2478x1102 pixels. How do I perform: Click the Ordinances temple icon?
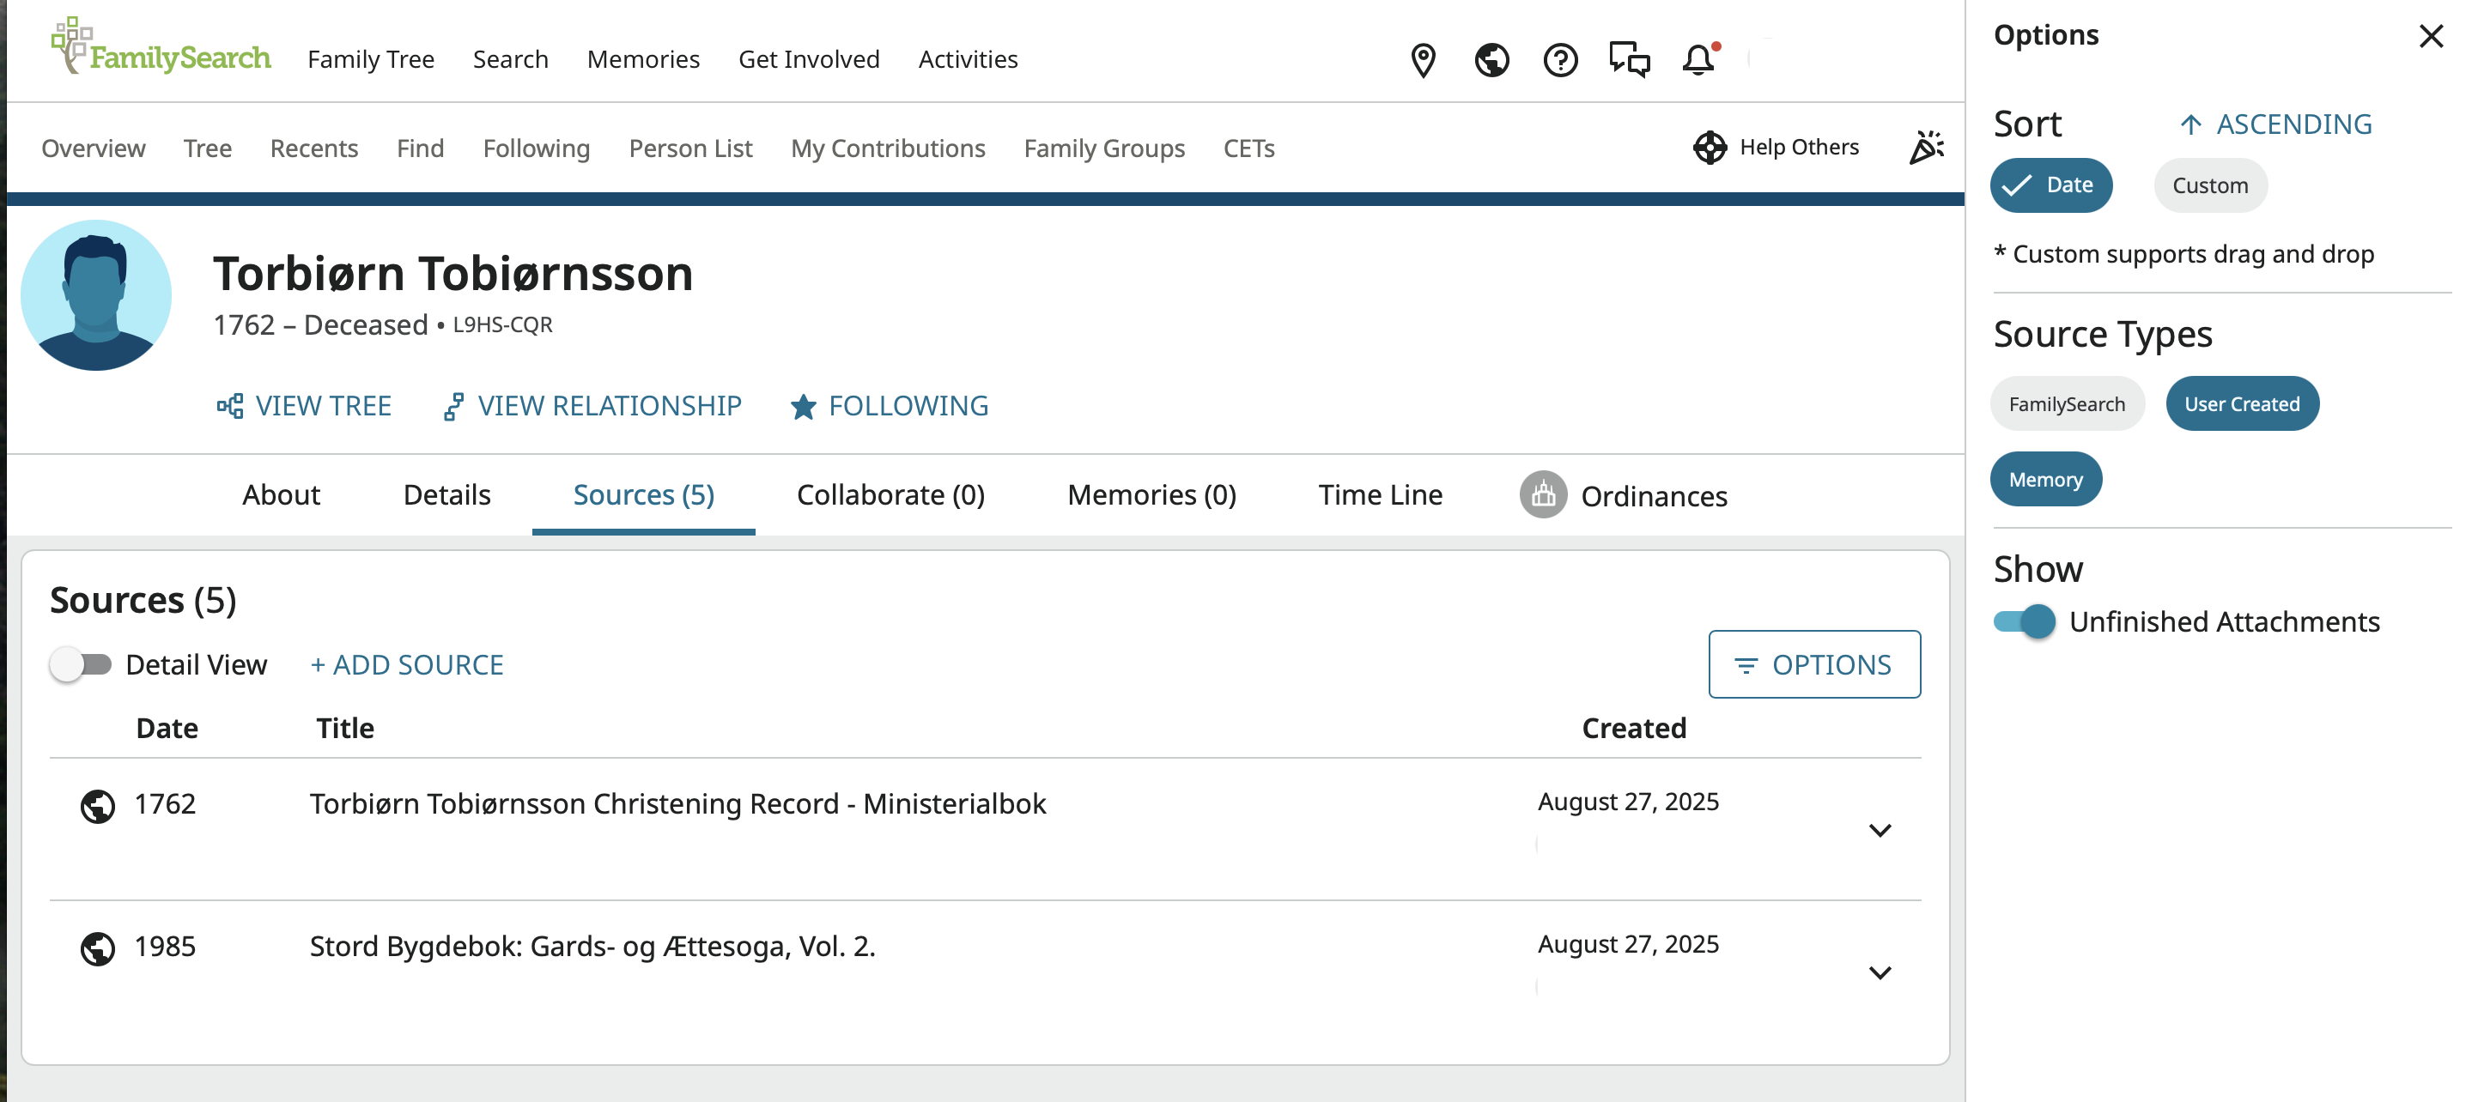pos(1543,494)
